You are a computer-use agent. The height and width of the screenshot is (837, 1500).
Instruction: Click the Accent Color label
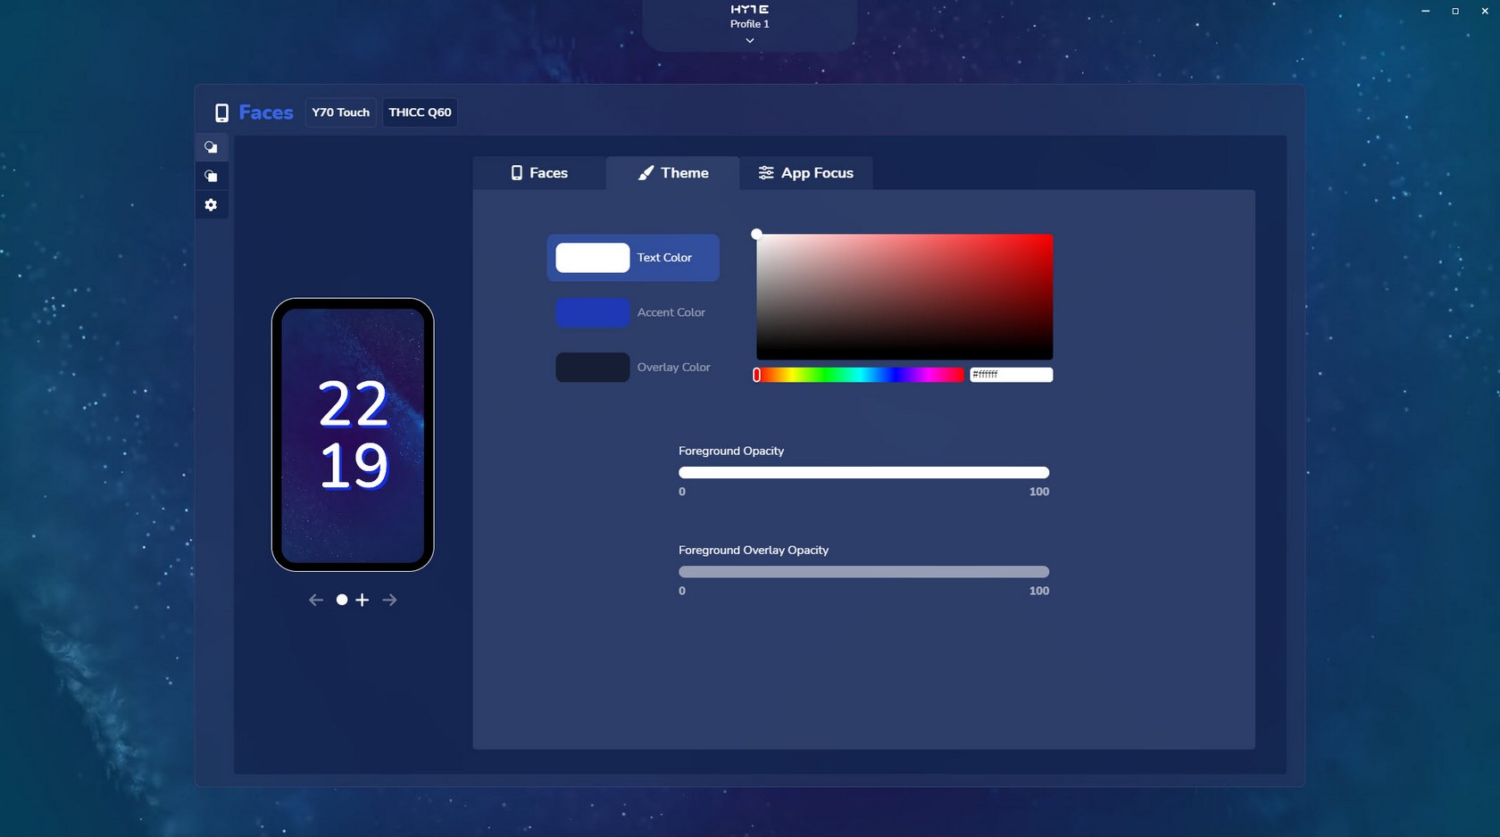[671, 312]
